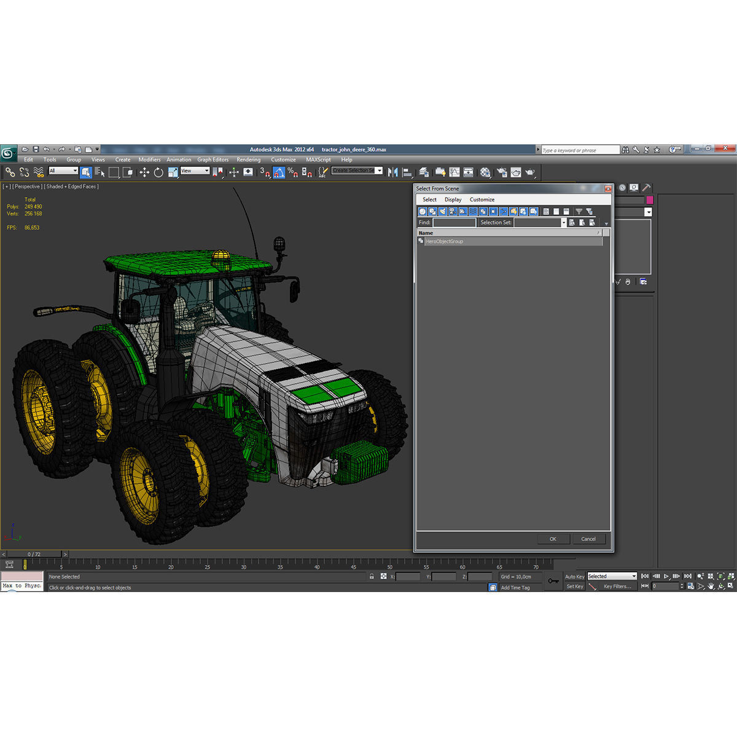737x737 pixels.
Task: Click the Select and Manipulate icon
Action: coord(234,173)
